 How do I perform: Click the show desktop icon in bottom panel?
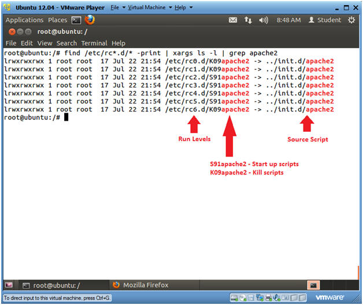tap(9, 285)
